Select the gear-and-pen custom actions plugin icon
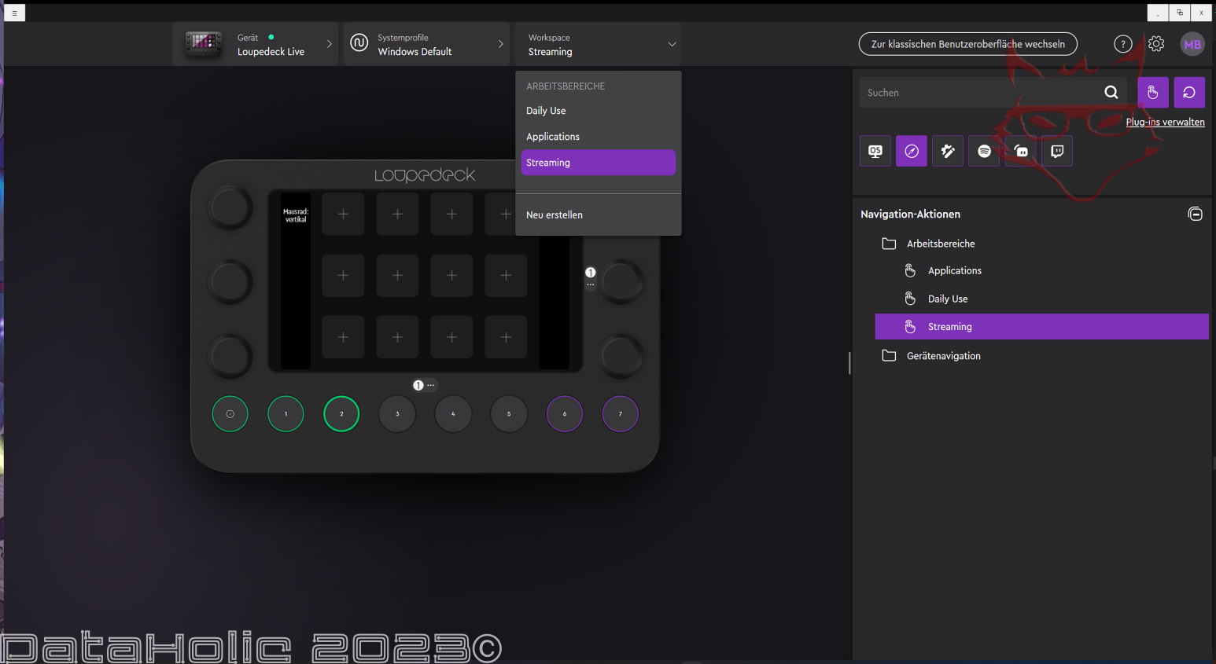 click(x=948, y=151)
